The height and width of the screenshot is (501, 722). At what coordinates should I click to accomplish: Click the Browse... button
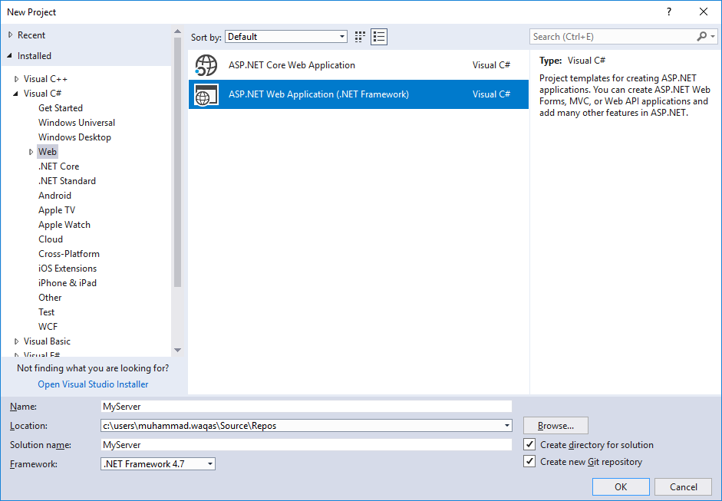click(556, 426)
